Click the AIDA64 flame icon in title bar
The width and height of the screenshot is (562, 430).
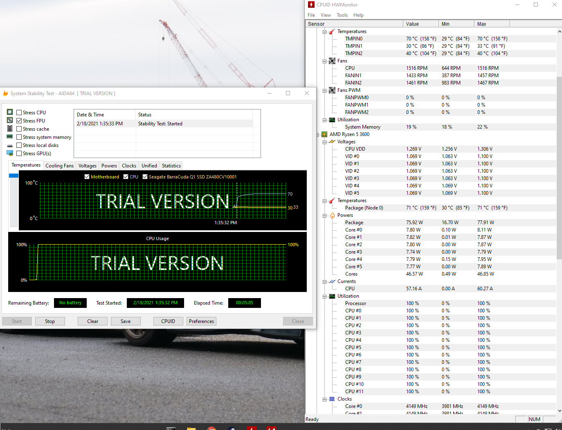click(x=5, y=93)
